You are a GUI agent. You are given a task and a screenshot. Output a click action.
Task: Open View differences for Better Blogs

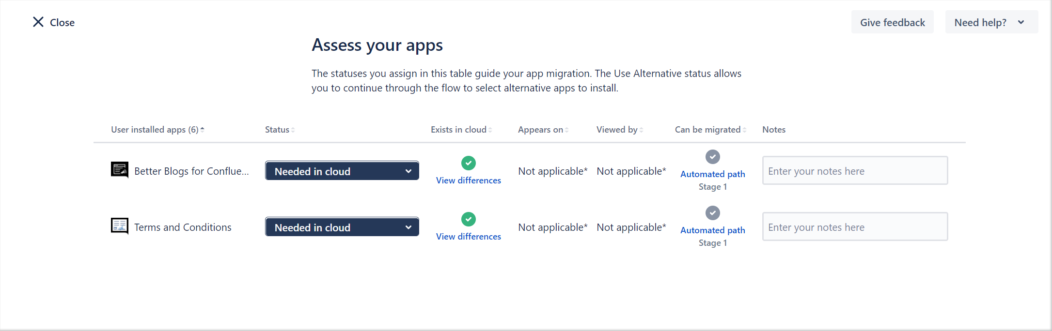click(x=468, y=181)
